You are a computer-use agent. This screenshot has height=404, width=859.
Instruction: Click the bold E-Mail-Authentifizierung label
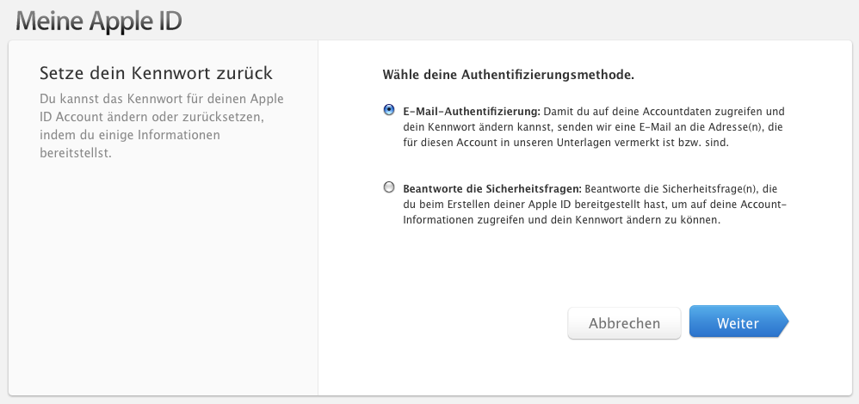pyautogui.click(x=472, y=112)
